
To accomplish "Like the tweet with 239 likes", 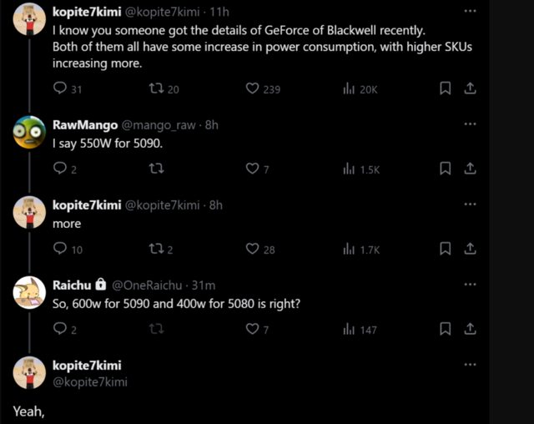I will coord(253,88).
